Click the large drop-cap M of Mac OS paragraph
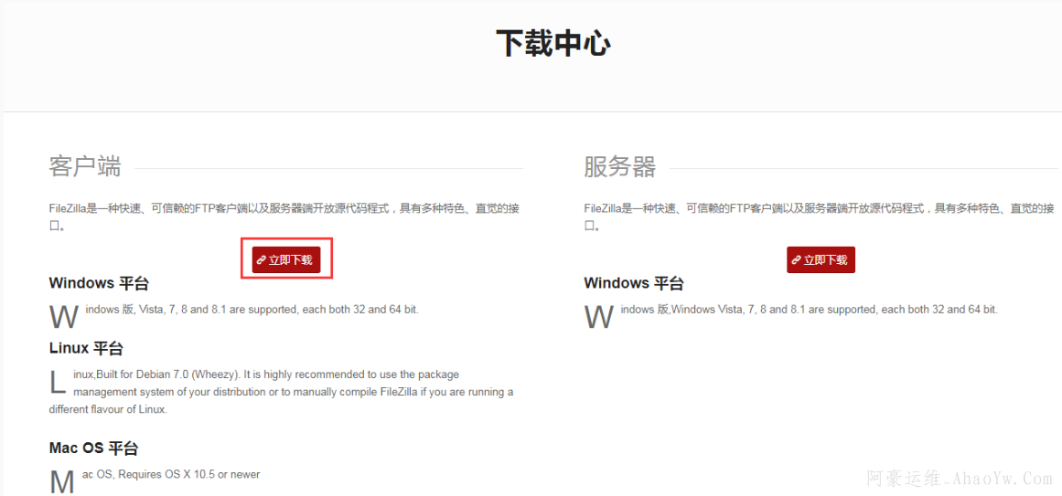The width and height of the screenshot is (1062, 496). [x=62, y=481]
